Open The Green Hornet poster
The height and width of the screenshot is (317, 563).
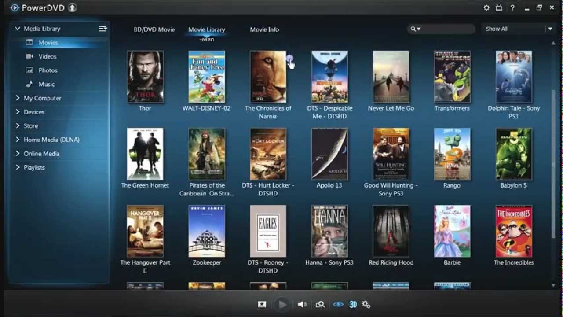[145, 154]
